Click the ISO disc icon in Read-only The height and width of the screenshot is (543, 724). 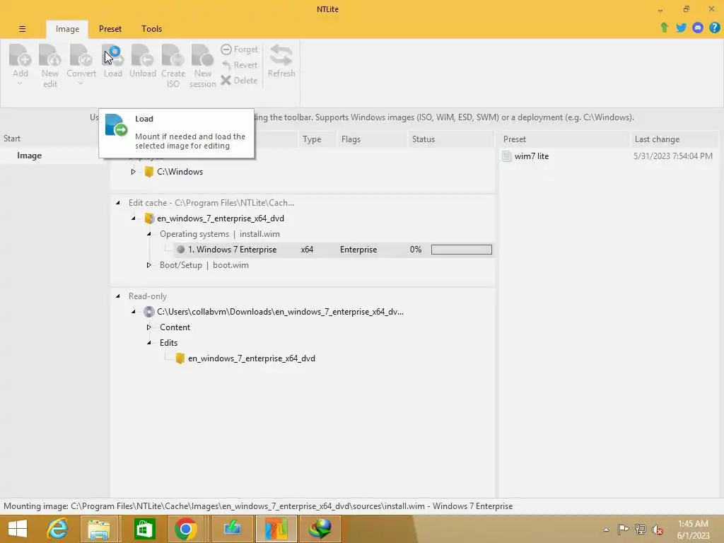click(x=148, y=312)
